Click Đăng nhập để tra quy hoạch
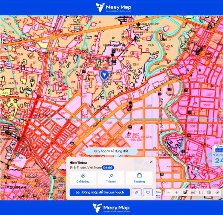This screenshot has width=223, height=215. point(100,192)
